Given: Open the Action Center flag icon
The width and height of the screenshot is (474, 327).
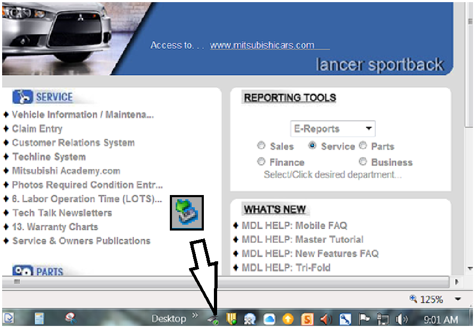Looking at the screenshot, I should tap(364, 319).
